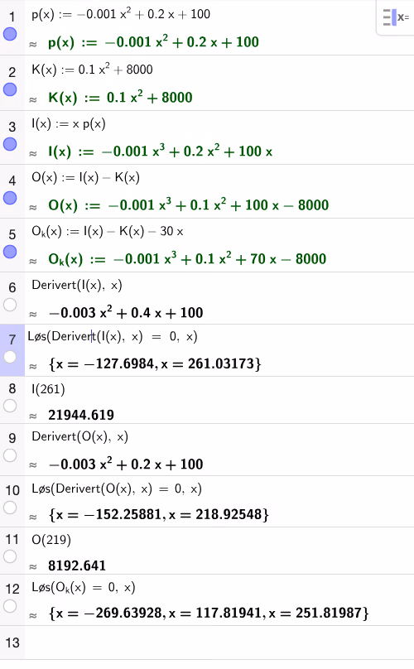Edit input Løs(Ok(x) = 0, x)
Viewport: 414px width, 669px height.
point(84,588)
